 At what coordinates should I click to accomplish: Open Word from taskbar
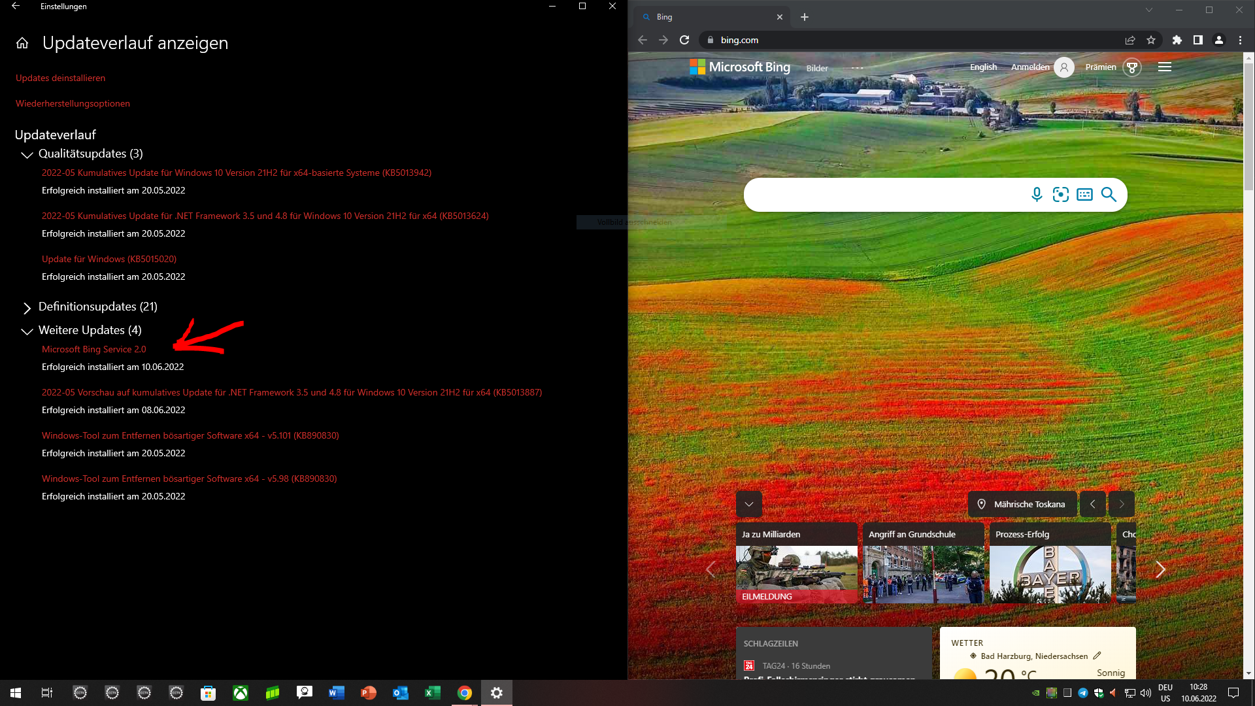(x=336, y=693)
